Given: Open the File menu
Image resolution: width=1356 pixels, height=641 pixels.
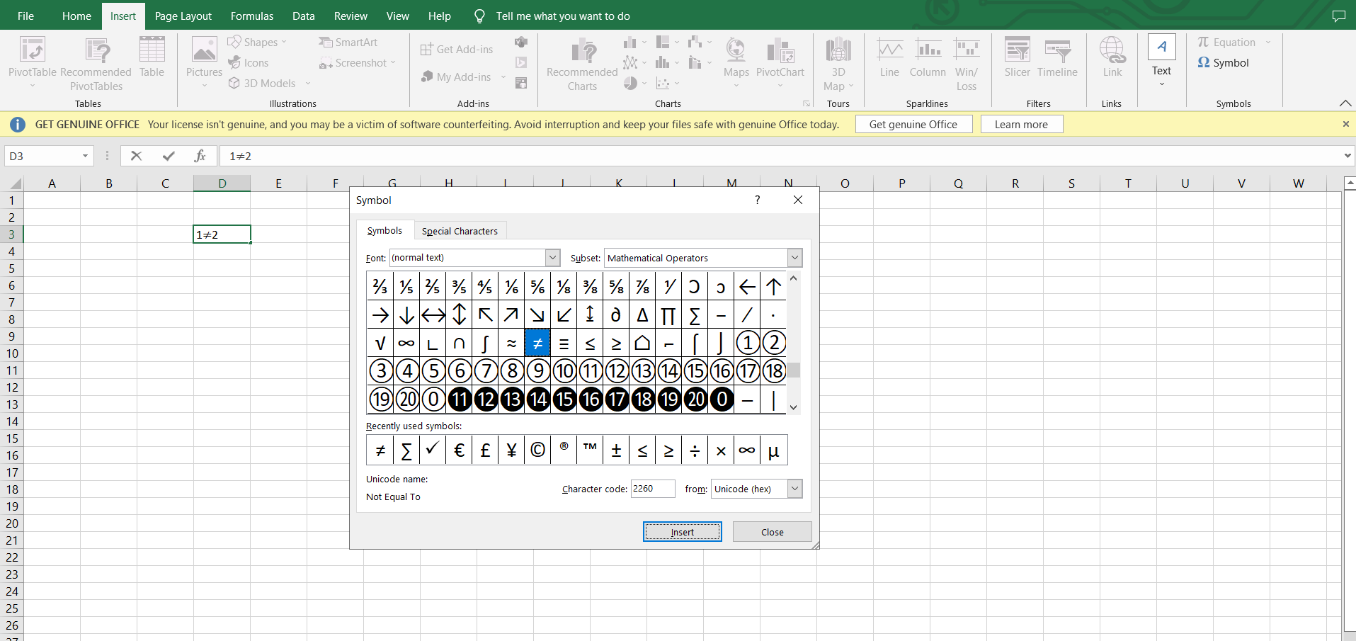Looking at the screenshot, I should pos(25,16).
